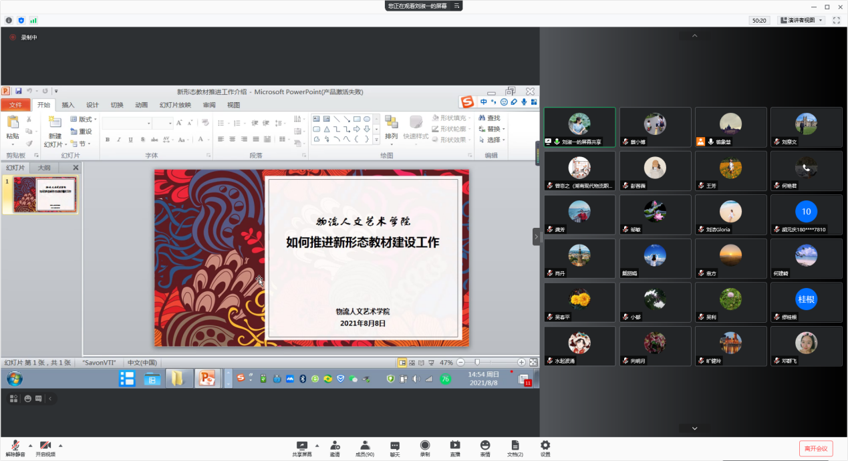The image size is (848, 461).
Task: Collapse the participant panel with side arrow
Action: [536, 237]
